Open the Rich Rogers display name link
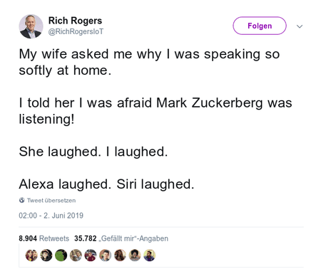The width and height of the screenshot is (321, 269). (x=75, y=21)
